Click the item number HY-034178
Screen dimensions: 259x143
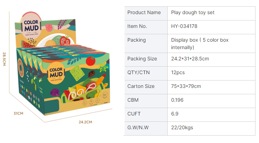184,26
